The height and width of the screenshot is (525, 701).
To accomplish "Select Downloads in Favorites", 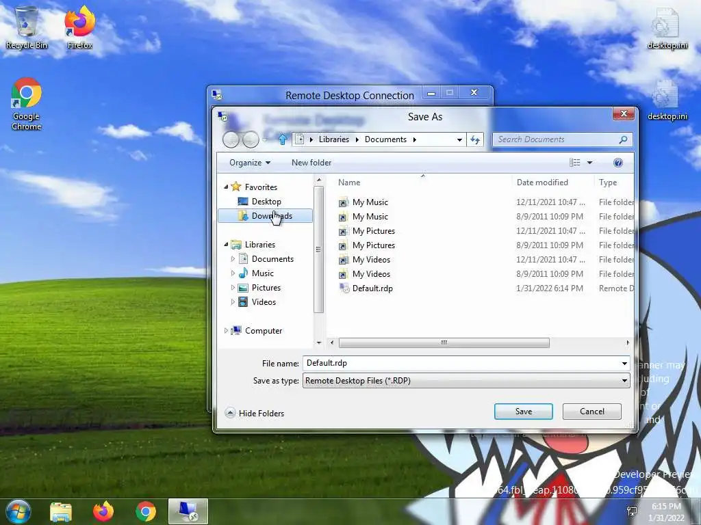I will 265,215.
